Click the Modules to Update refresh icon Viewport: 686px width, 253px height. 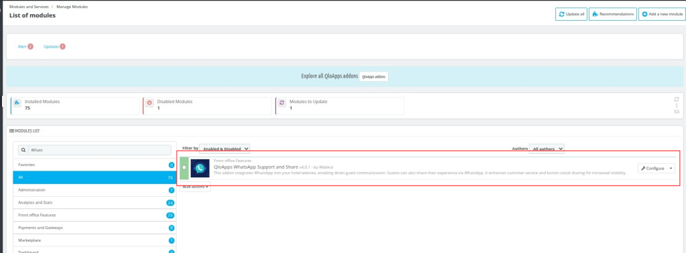(x=282, y=103)
